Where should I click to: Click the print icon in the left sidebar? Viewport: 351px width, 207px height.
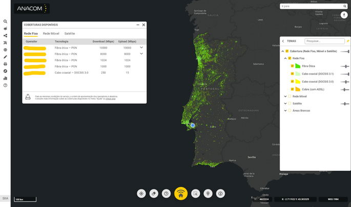[5, 64]
